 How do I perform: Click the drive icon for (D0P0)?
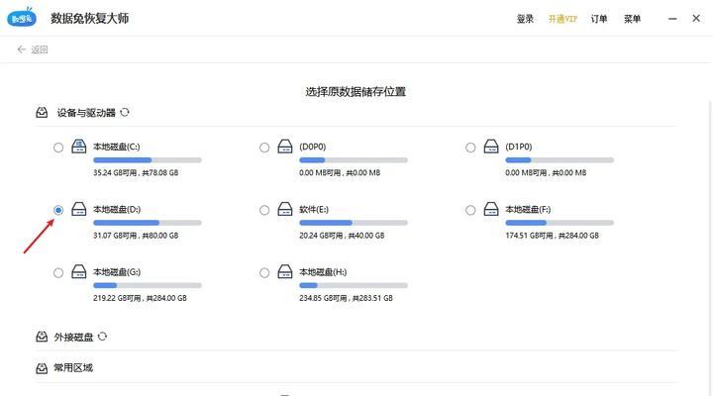[285, 146]
